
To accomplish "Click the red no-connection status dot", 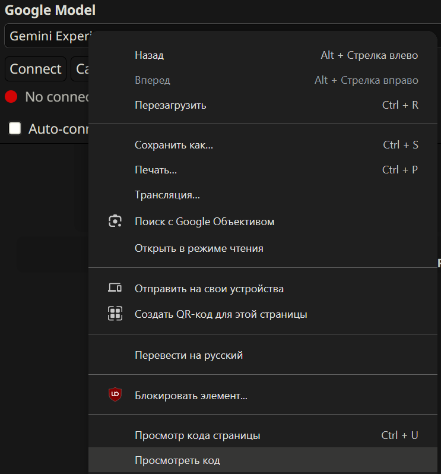I will point(11,97).
